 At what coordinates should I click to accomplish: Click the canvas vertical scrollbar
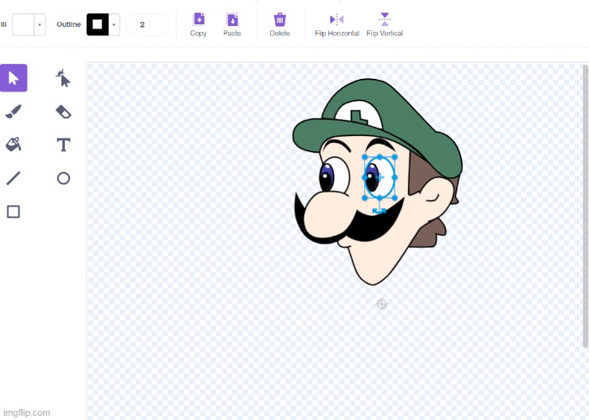[x=586, y=207]
